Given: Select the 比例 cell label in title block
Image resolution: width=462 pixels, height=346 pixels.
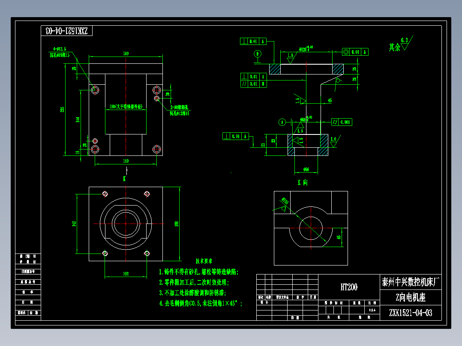Looking at the screenshot, I should [372, 303].
